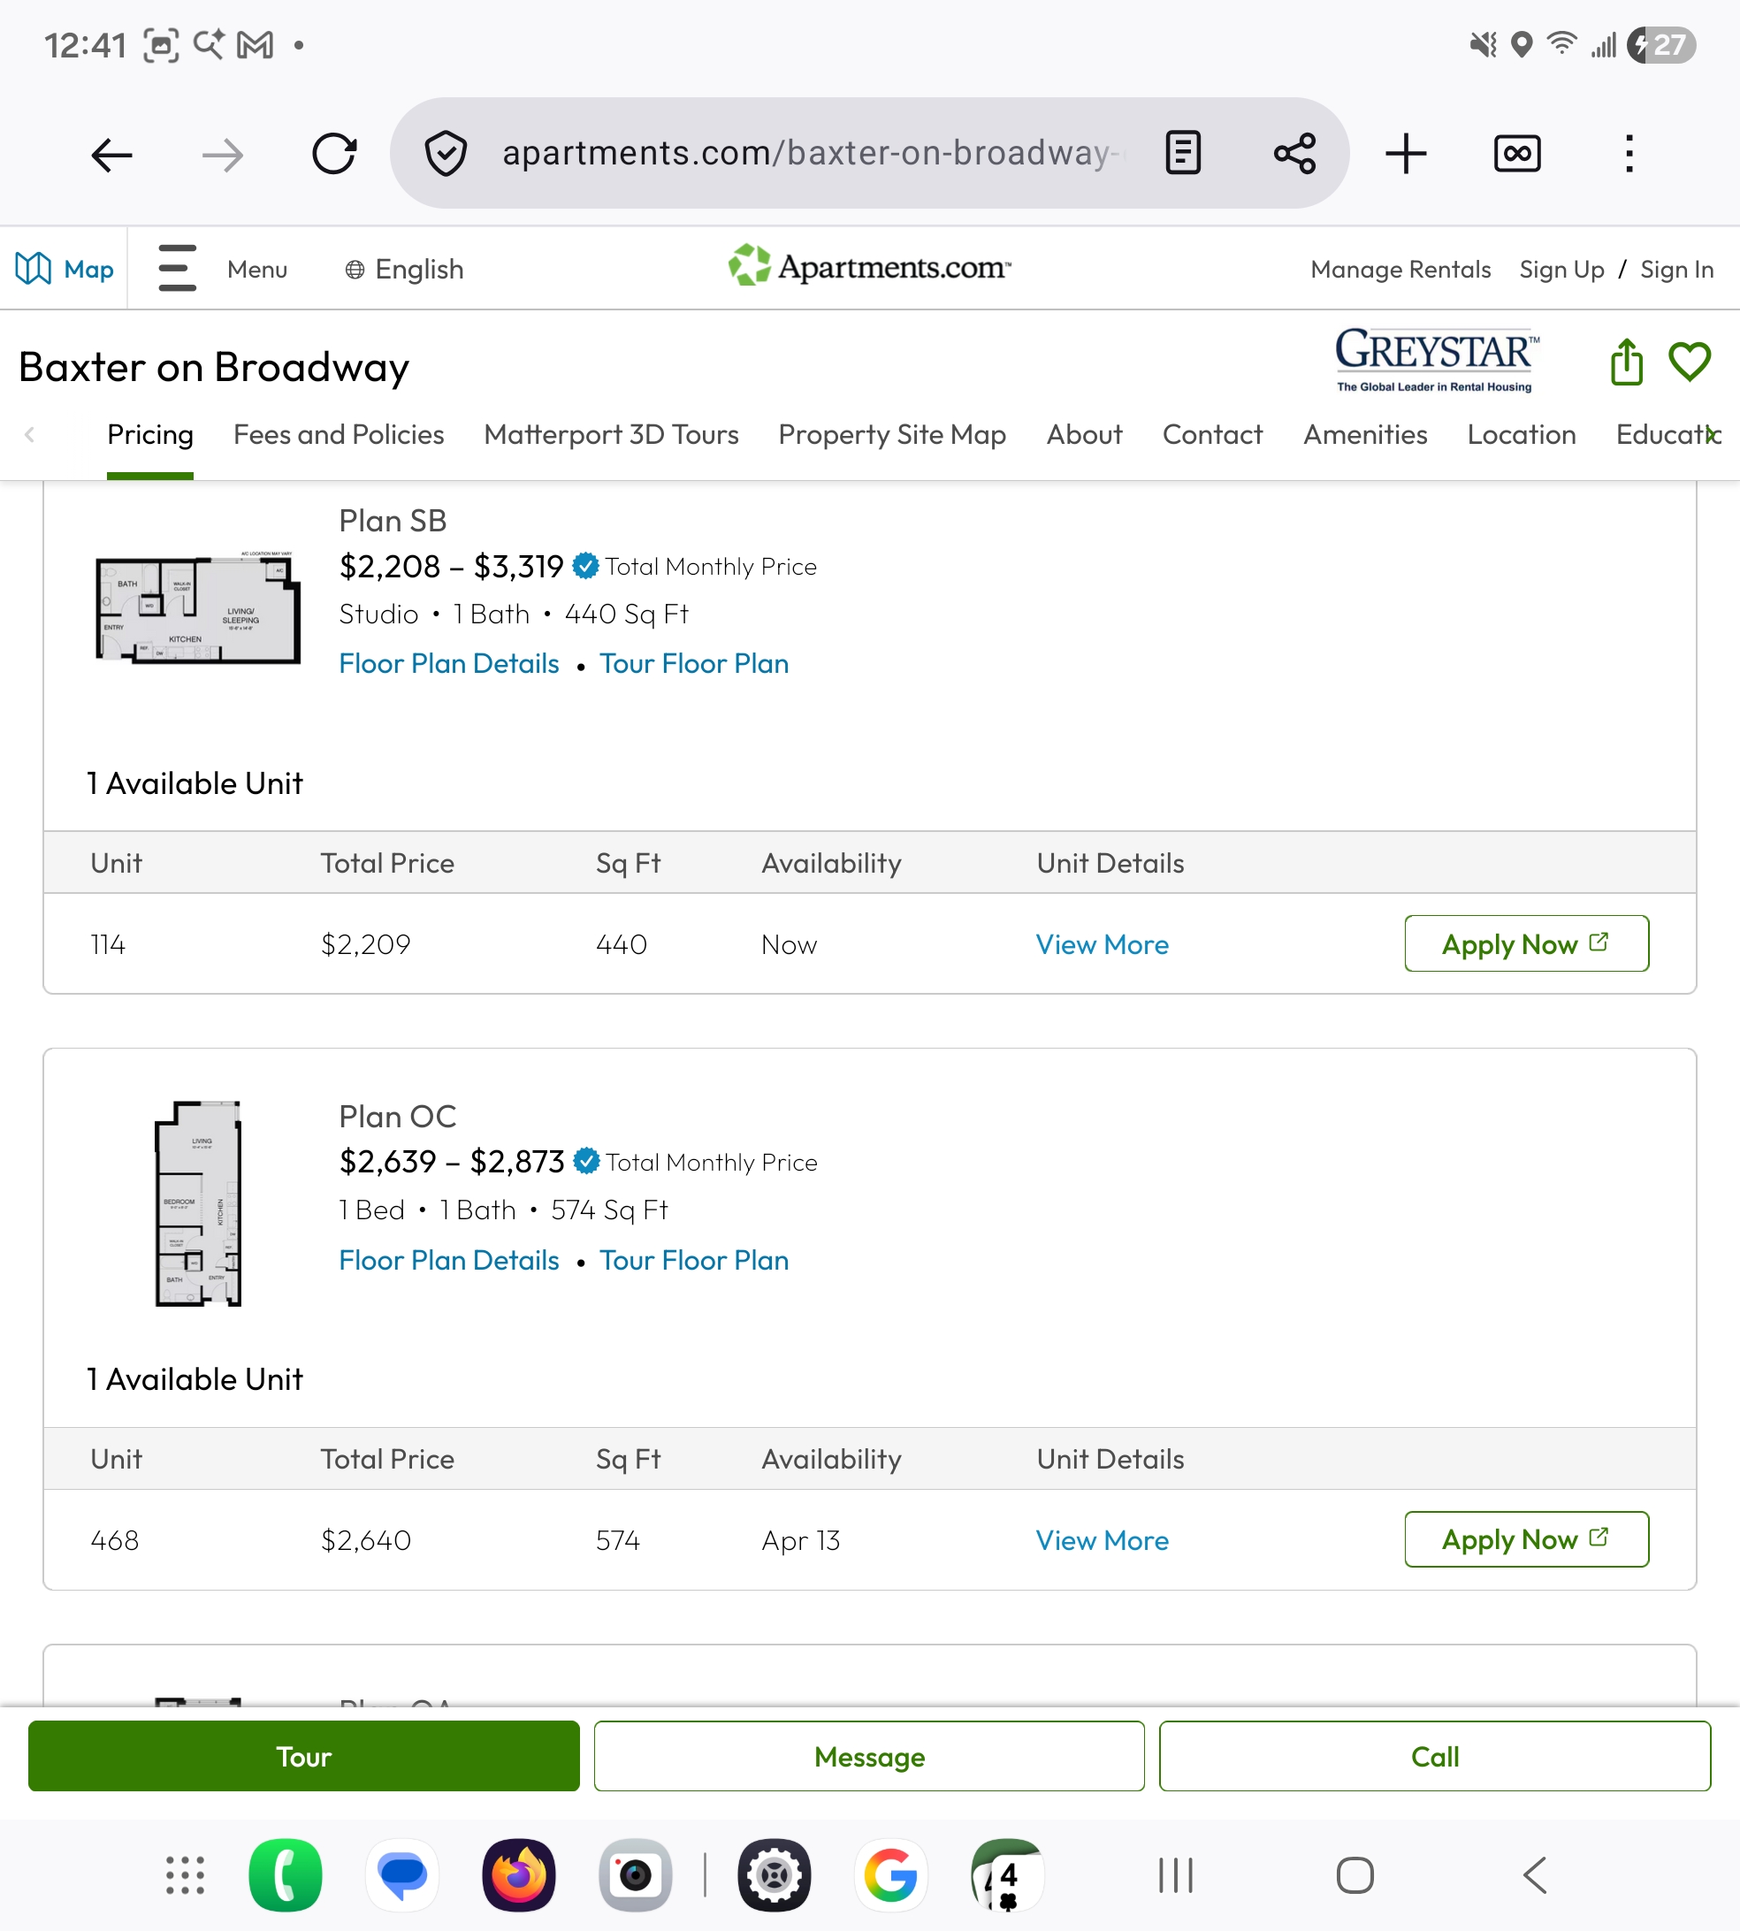Open reader view icon in address bar
The image size is (1740, 1931).
1183,153
